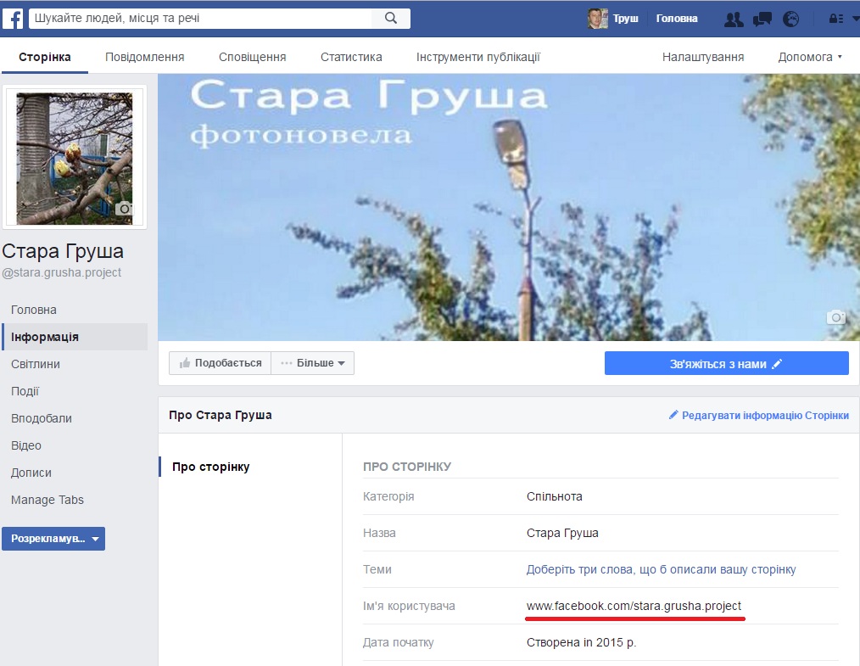Switch to the Повідомлення tab
This screenshot has width=860, height=666.
coord(144,57)
